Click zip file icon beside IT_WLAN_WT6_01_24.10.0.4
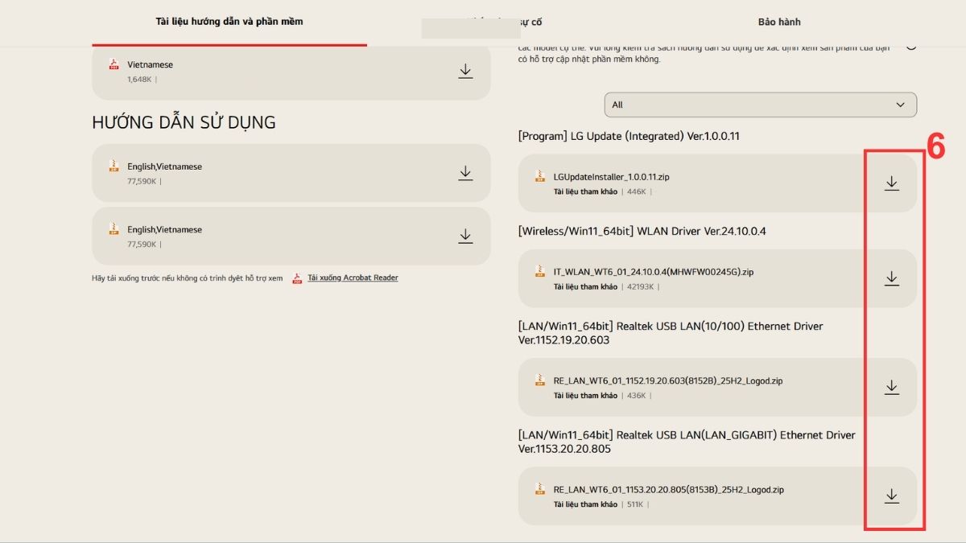 540,271
